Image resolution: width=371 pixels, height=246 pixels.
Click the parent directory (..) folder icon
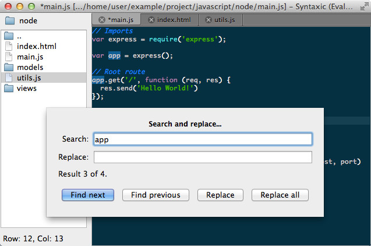coord(9,36)
